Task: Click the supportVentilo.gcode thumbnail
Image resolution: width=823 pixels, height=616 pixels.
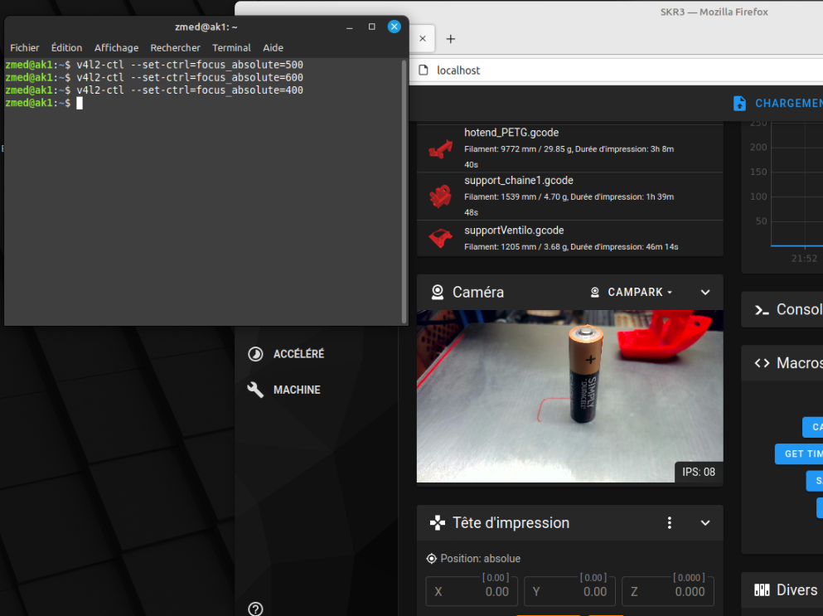Action: click(440, 239)
